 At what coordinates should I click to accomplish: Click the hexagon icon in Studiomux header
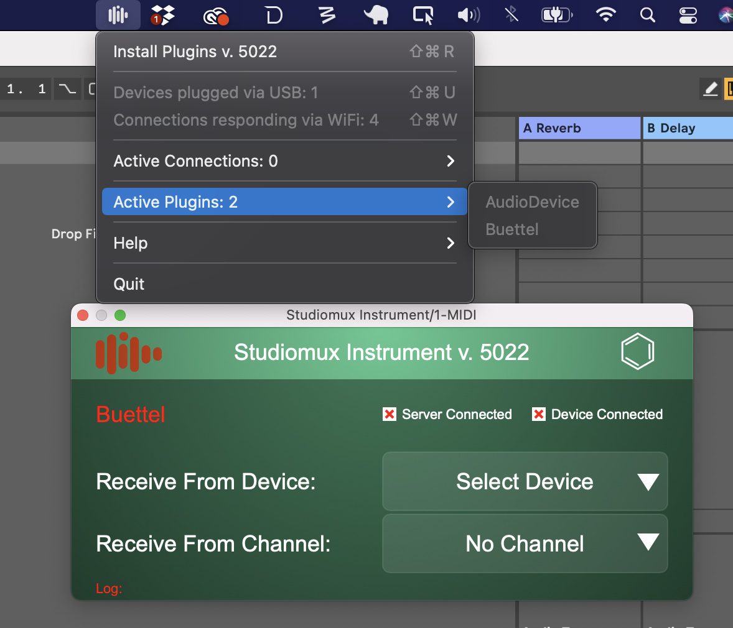638,352
